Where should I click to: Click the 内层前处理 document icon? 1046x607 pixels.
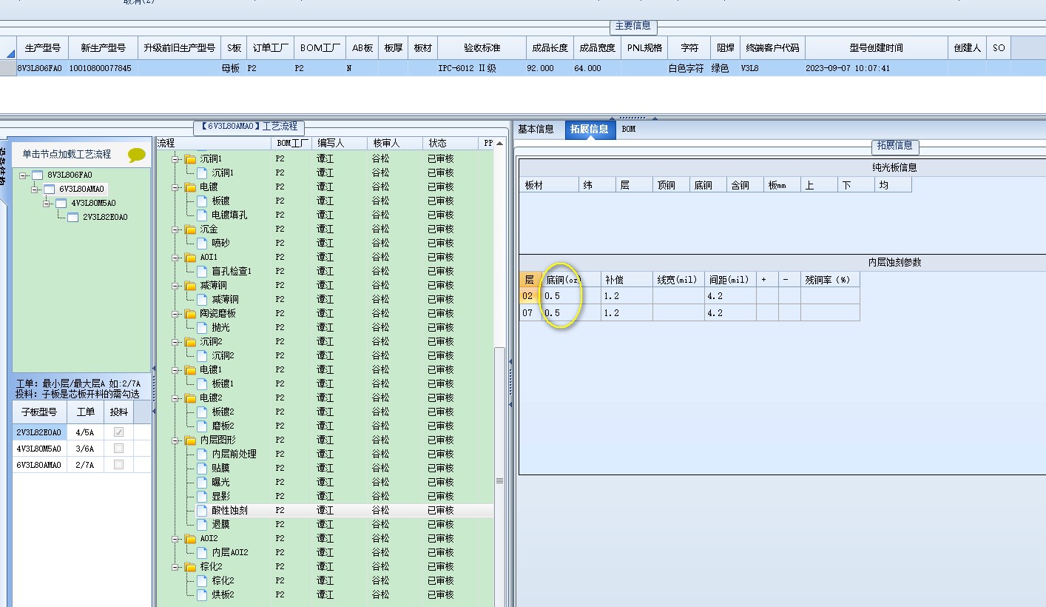[x=203, y=454]
